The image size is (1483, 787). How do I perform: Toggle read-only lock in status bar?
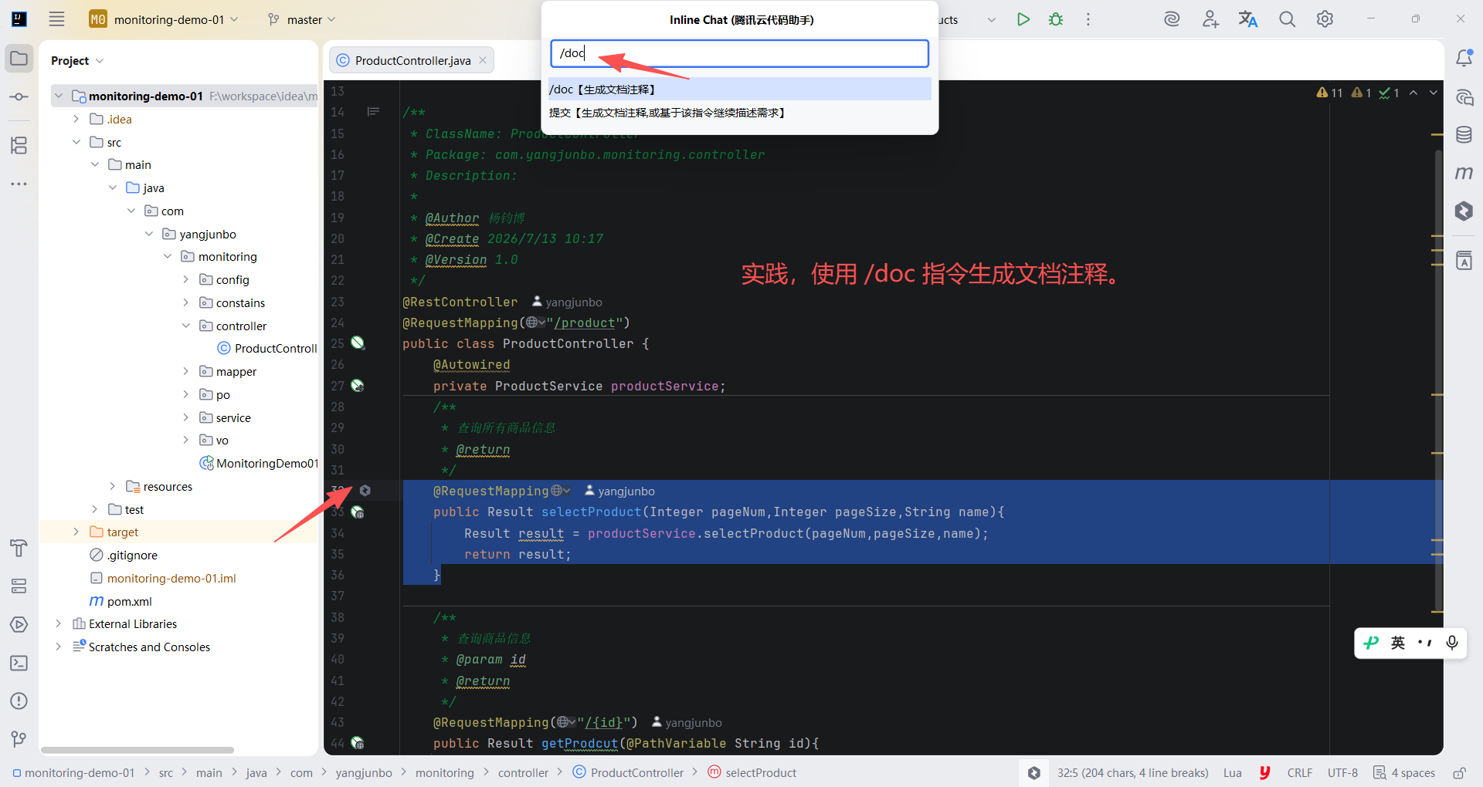pos(1459,773)
